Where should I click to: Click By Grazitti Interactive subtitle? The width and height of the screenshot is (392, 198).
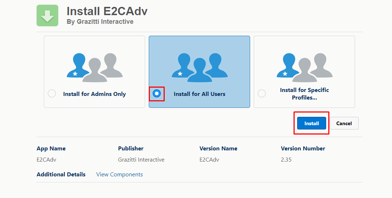(x=100, y=22)
